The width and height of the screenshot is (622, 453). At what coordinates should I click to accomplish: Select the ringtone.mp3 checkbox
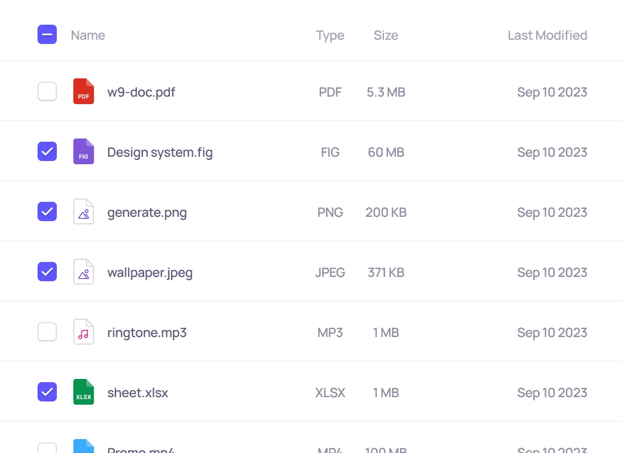pos(47,332)
